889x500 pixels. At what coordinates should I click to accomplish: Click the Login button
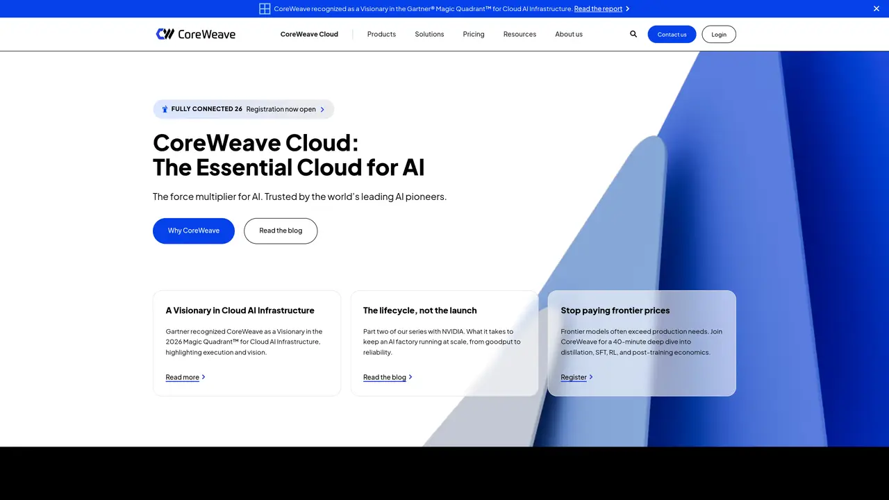(x=719, y=34)
